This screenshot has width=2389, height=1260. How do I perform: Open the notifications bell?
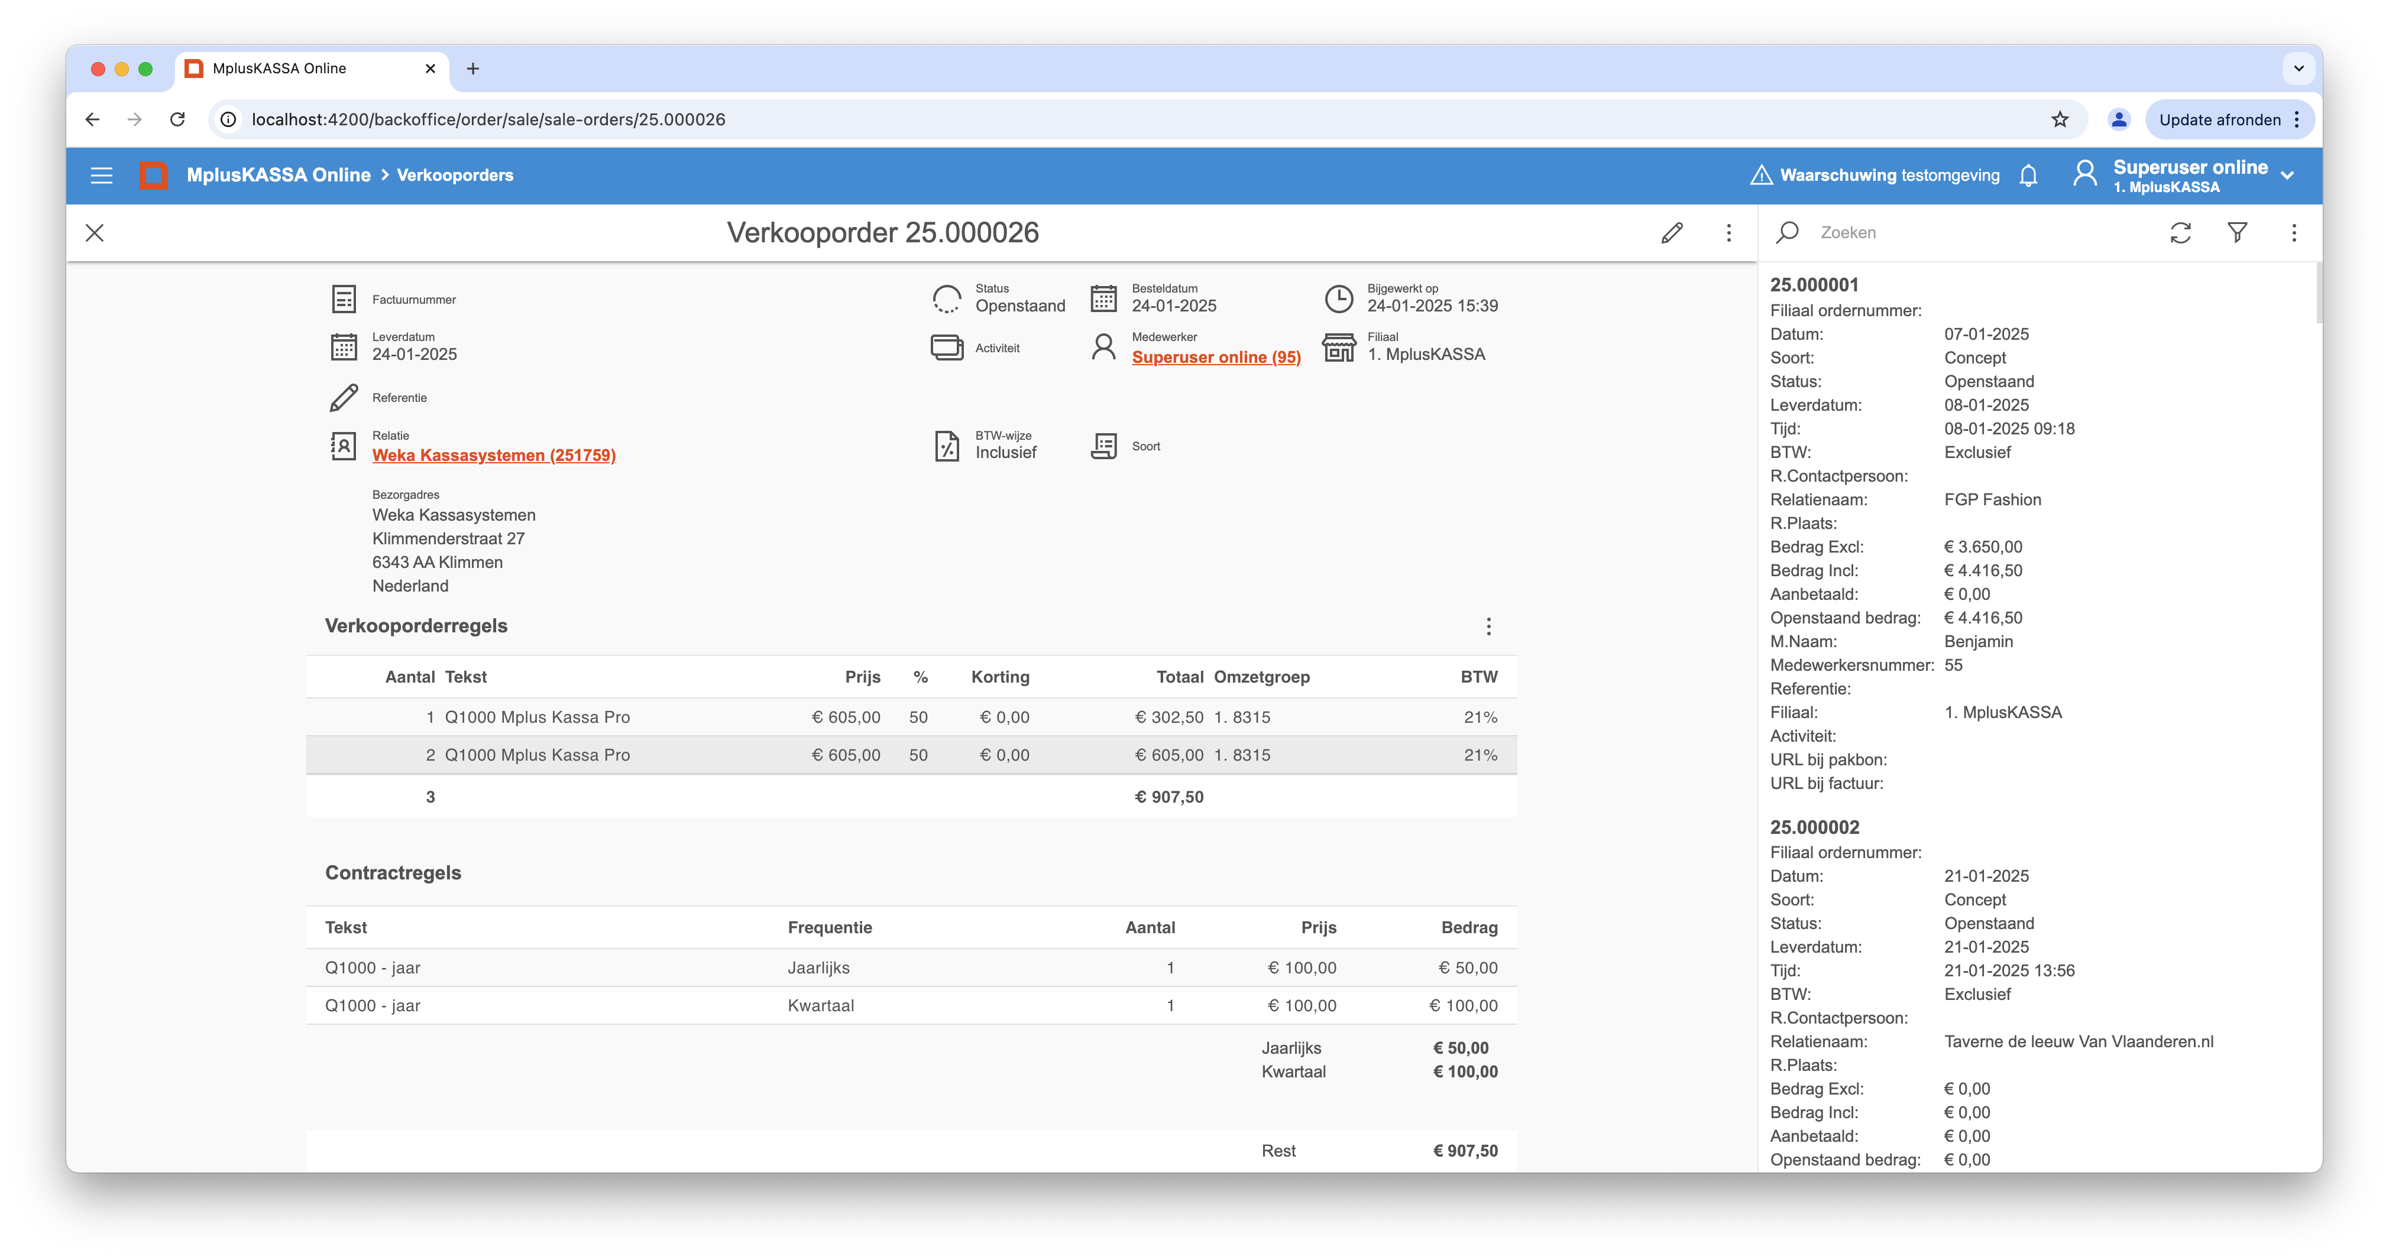click(2028, 176)
